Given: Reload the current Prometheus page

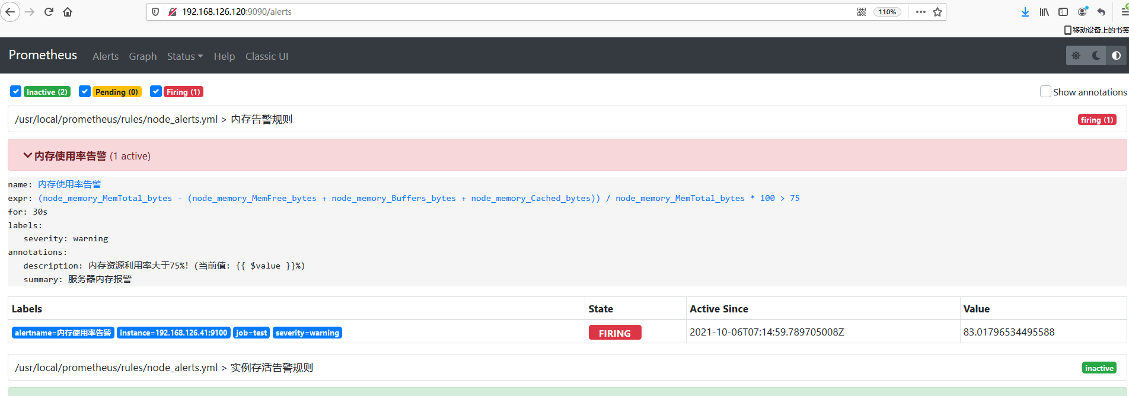Looking at the screenshot, I should click(49, 12).
